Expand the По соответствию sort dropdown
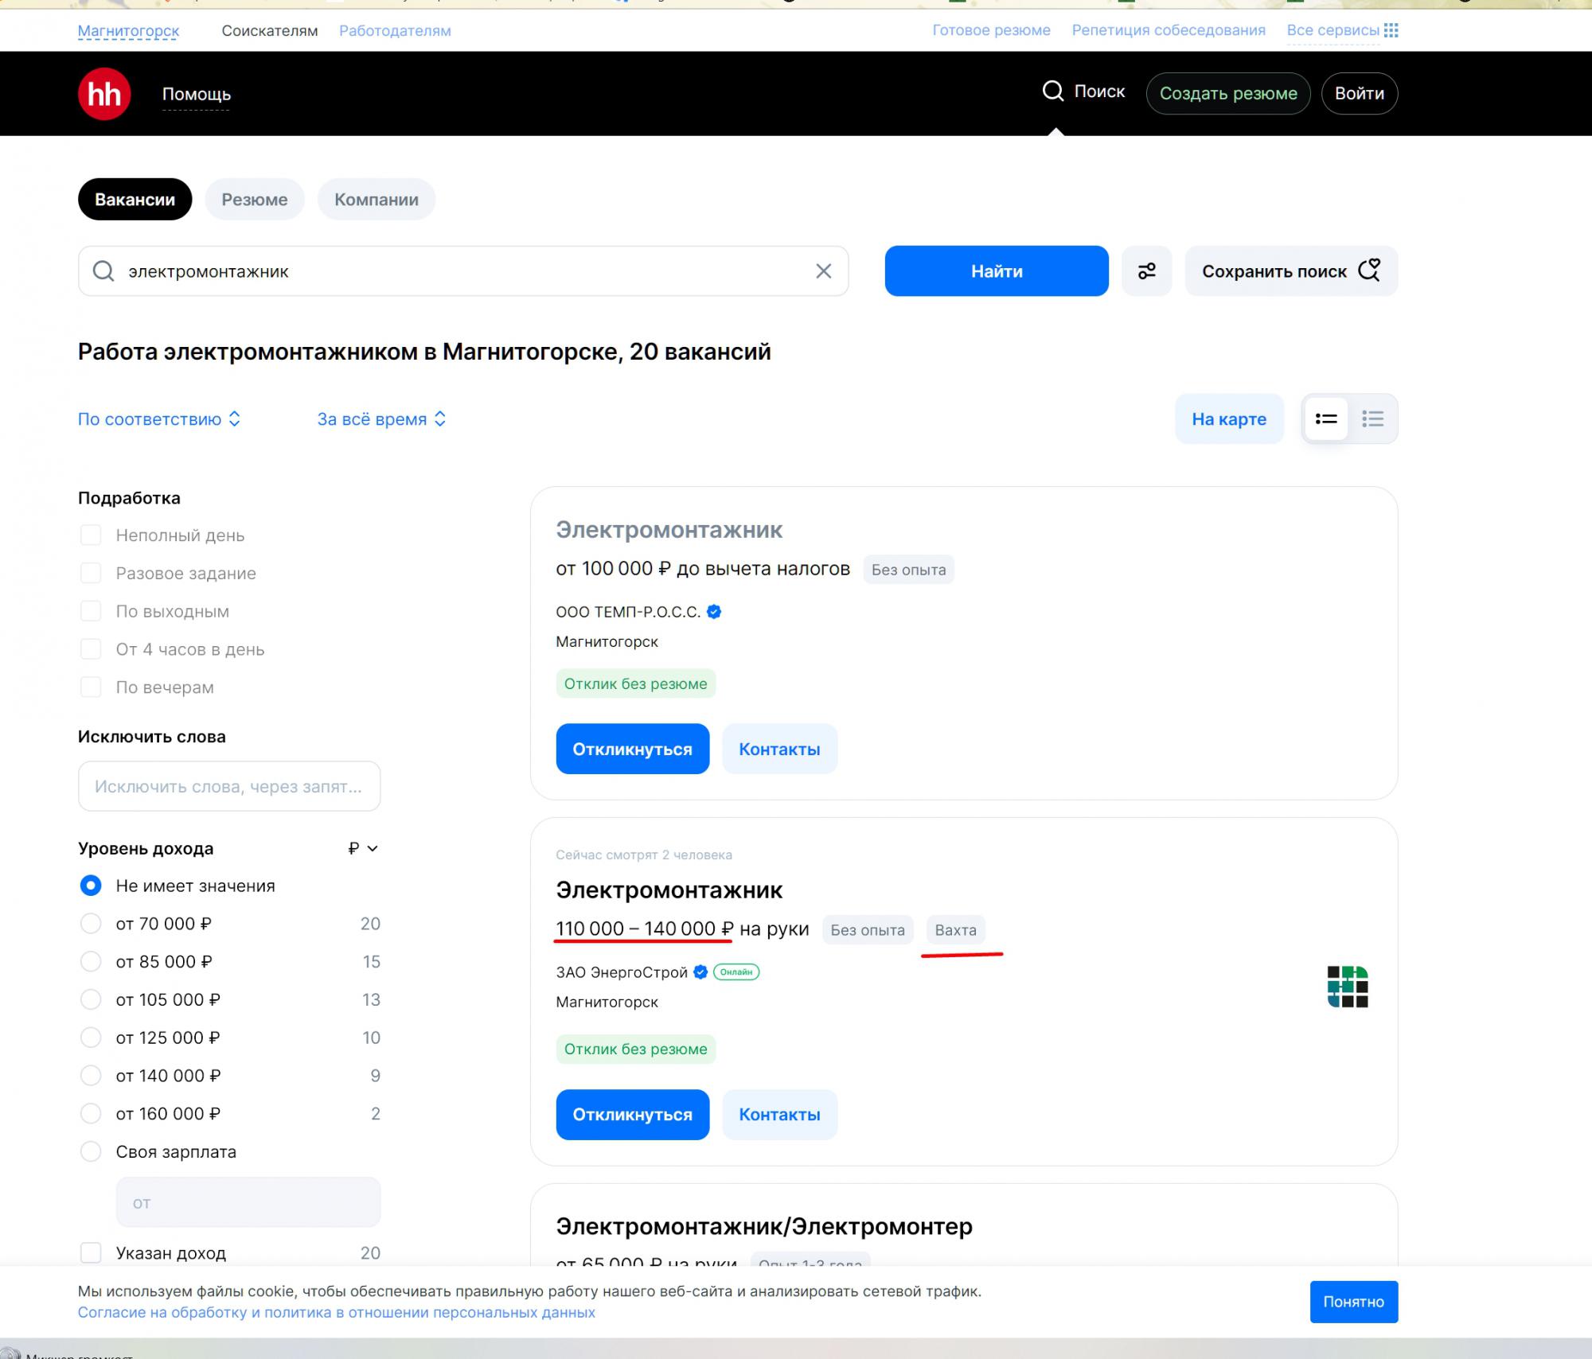 click(x=159, y=419)
